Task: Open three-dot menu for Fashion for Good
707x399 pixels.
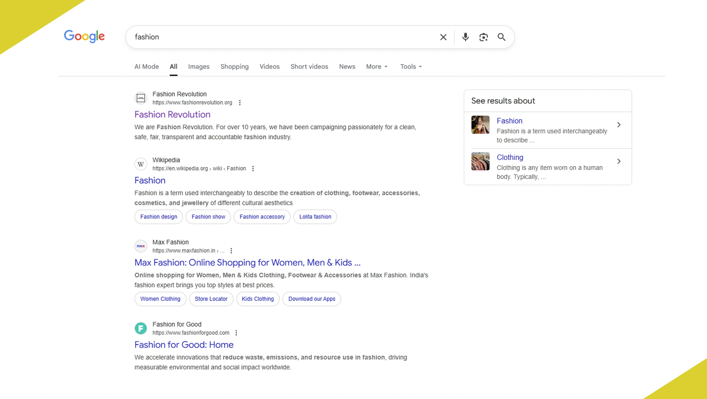Action: tap(236, 333)
